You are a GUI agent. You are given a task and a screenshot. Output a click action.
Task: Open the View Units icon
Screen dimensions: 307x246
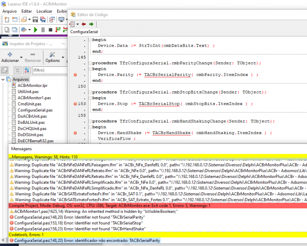7,30
